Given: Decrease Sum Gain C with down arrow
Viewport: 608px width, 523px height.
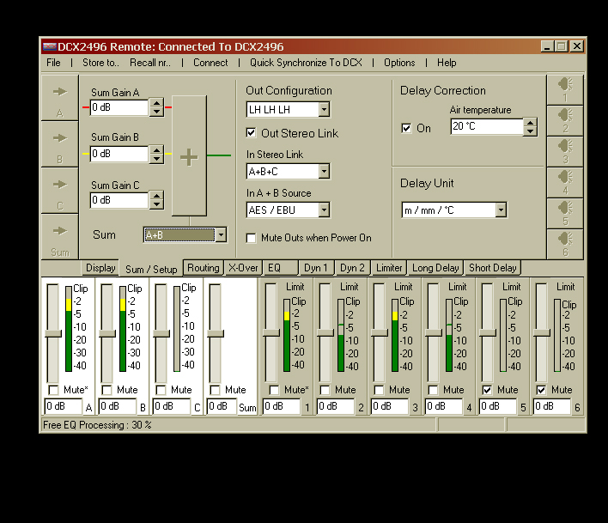Looking at the screenshot, I should coord(156,204).
